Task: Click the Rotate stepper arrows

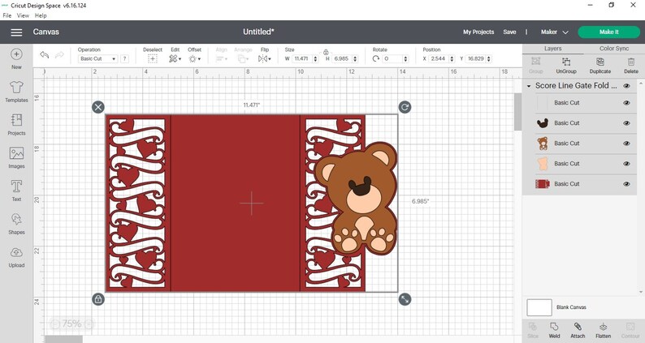Action: pos(405,58)
